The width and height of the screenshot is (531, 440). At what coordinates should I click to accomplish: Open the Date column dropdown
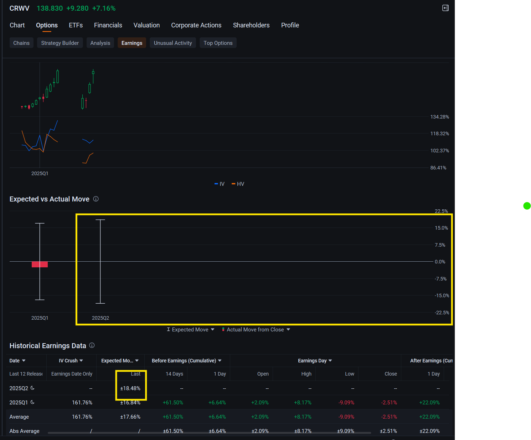point(24,361)
